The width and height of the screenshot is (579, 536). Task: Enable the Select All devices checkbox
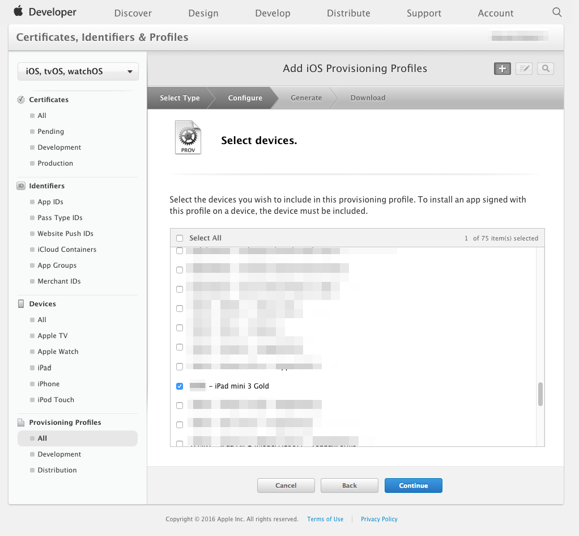tap(179, 238)
